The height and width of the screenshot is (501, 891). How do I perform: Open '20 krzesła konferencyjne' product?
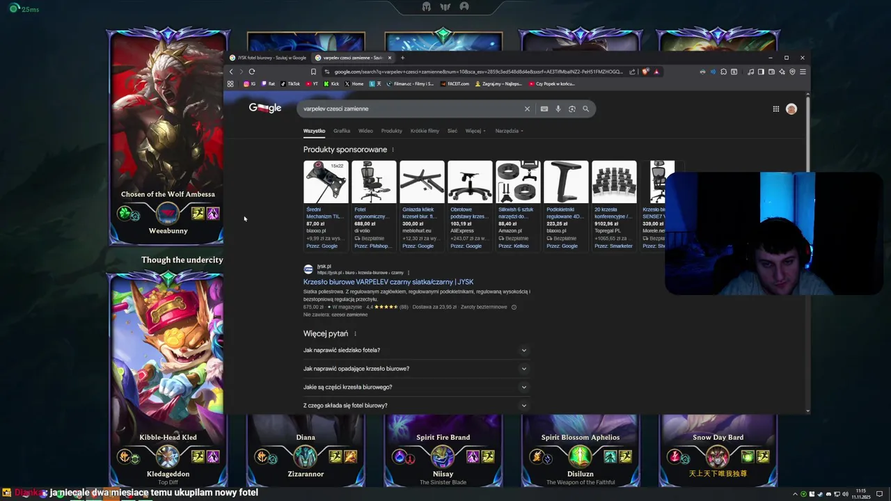click(614, 205)
